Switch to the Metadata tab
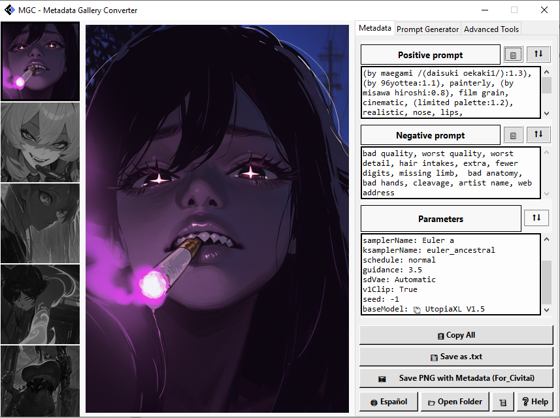 (375, 28)
